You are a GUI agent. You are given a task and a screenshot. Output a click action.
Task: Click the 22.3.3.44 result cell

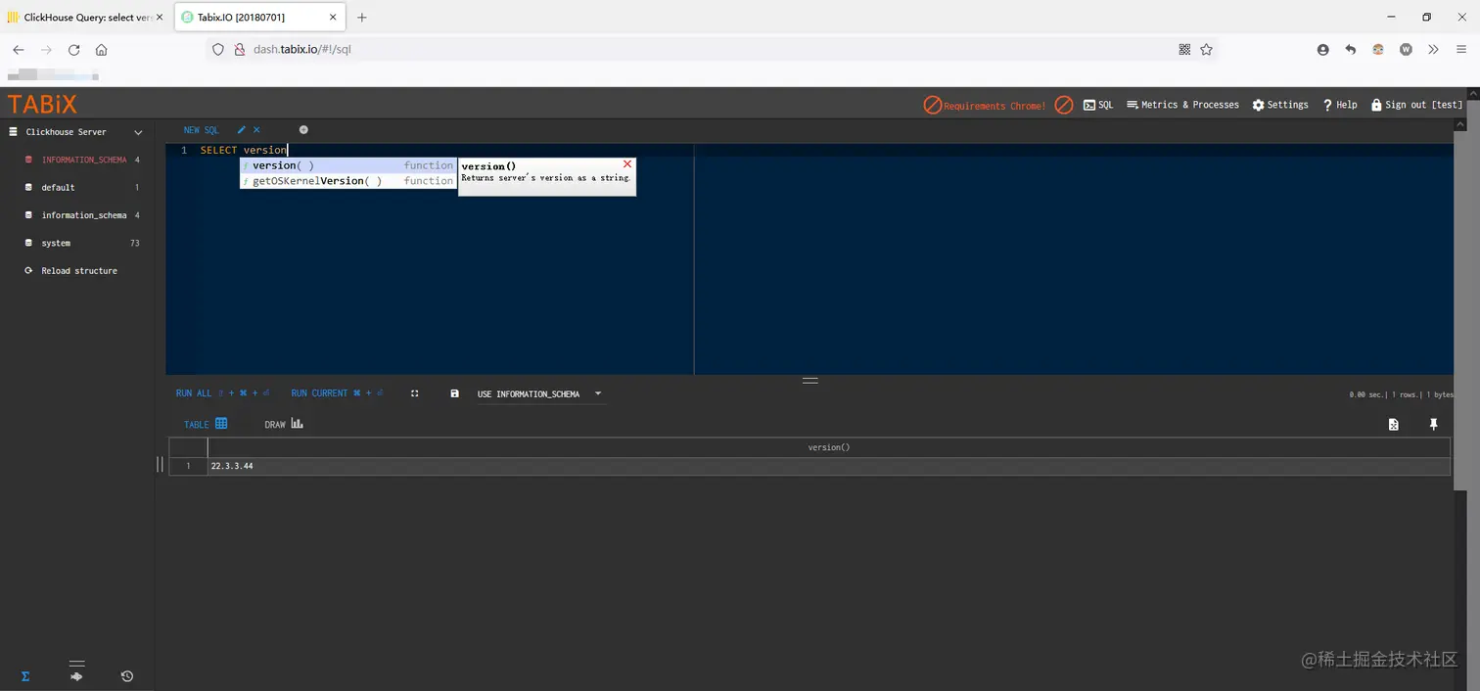coord(828,466)
